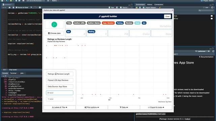Click the Run button in source editor
The image size is (216, 121).
[111, 7]
